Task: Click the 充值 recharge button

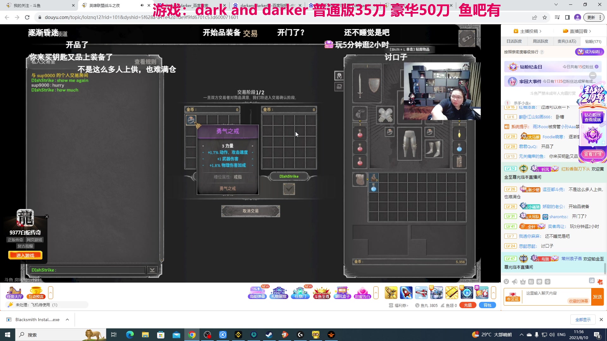Action: [x=468, y=305]
